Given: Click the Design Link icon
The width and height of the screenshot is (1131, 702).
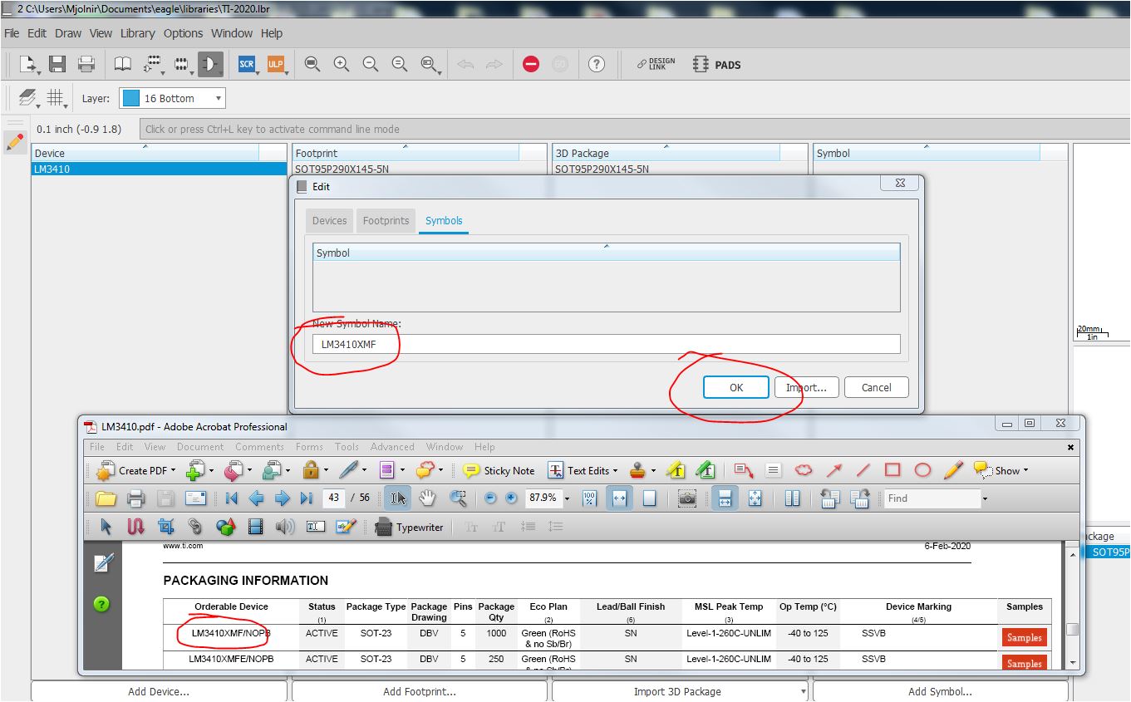Looking at the screenshot, I should [656, 64].
